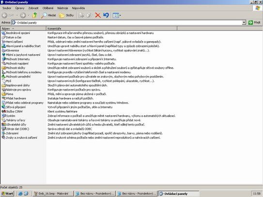Click the Back navigation arrow
263x197 pixels.
(8, 15)
